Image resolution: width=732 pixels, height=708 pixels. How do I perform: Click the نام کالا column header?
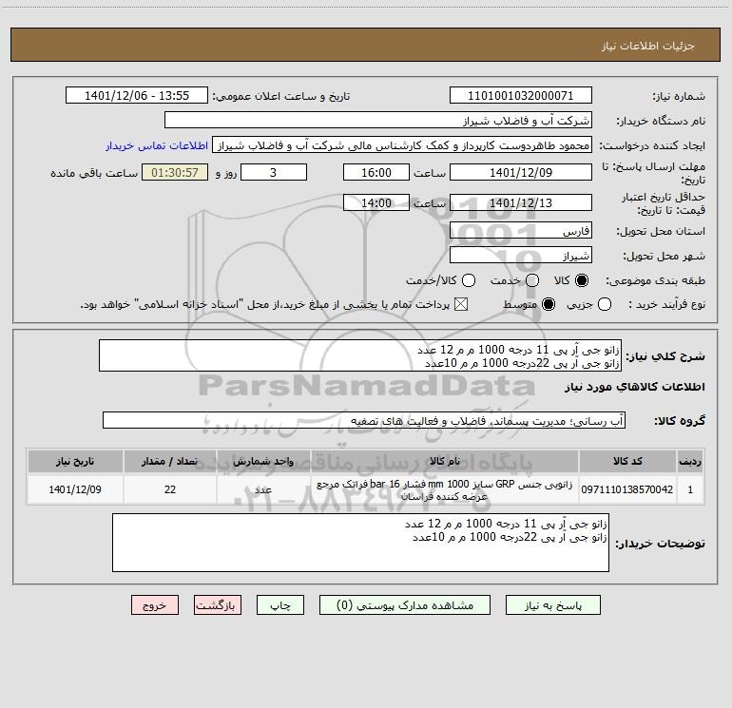445,461
